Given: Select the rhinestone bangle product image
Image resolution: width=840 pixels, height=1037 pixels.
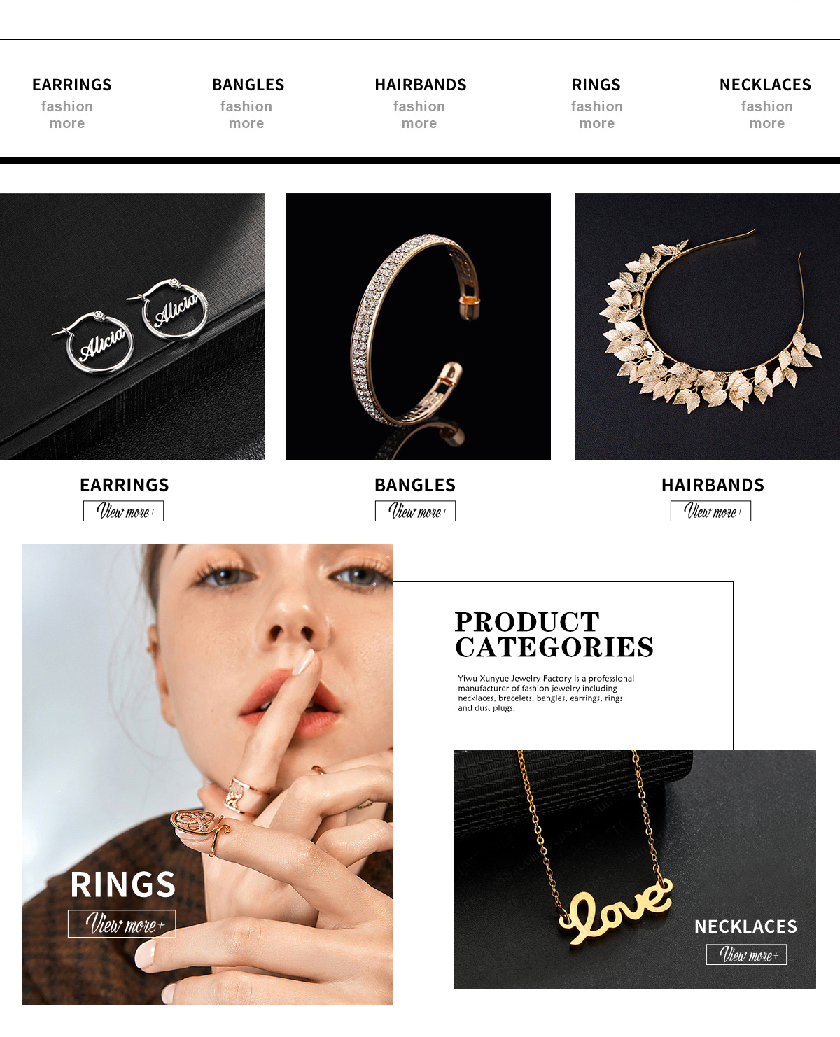Looking at the screenshot, I should tap(418, 327).
